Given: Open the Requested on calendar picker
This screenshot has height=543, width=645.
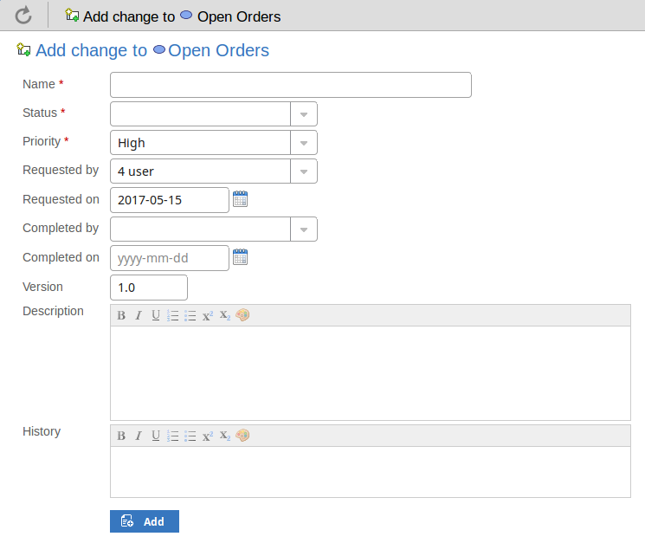Looking at the screenshot, I should click(241, 200).
